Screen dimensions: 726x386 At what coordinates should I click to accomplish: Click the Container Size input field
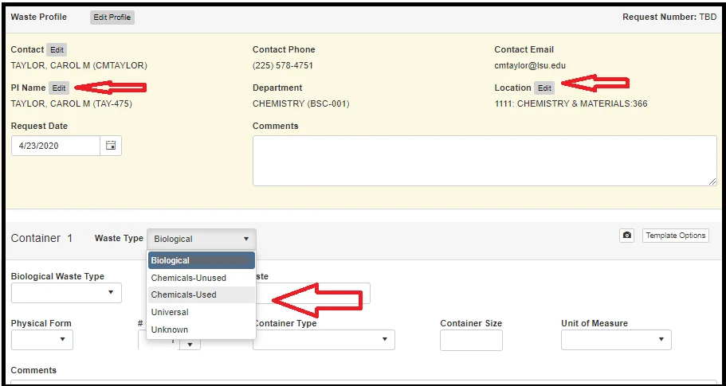[x=471, y=340]
